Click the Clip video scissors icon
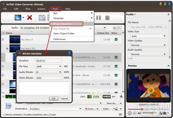173x118 pixels. click(42, 18)
